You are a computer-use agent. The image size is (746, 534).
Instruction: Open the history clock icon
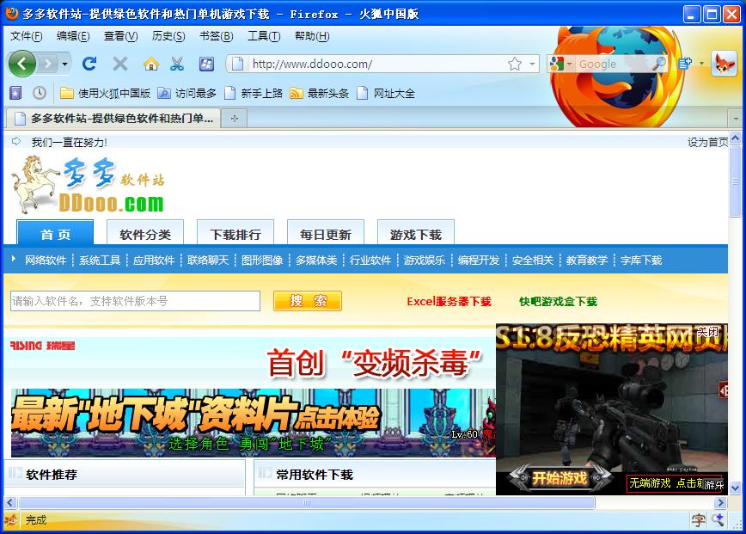pyautogui.click(x=40, y=93)
